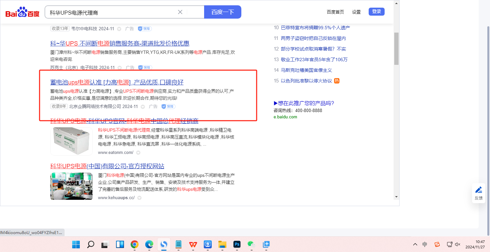Click the Baidu logo
The height and width of the screenshot is (252, 490).
[x=22, y=12]
